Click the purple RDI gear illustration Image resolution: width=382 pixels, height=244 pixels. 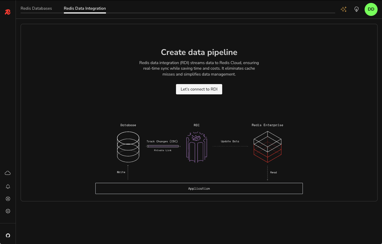pyautogui.click(x=197, y=147)
